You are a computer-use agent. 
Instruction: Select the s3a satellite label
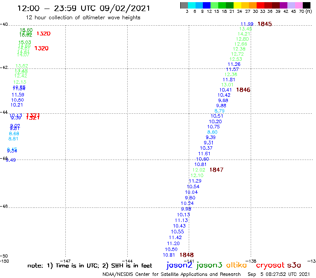click(294, 265)
